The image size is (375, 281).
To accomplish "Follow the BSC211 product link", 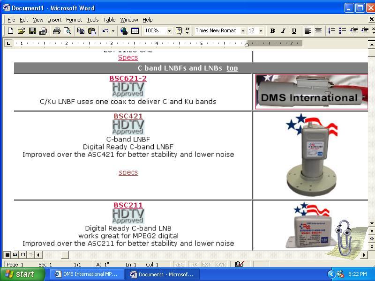I will (128, 205).
